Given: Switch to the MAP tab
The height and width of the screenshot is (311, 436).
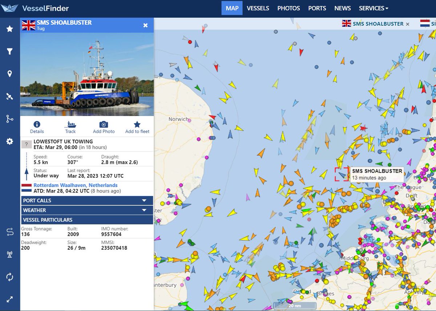Looking at the screenshot, I should tap(232, 8).
